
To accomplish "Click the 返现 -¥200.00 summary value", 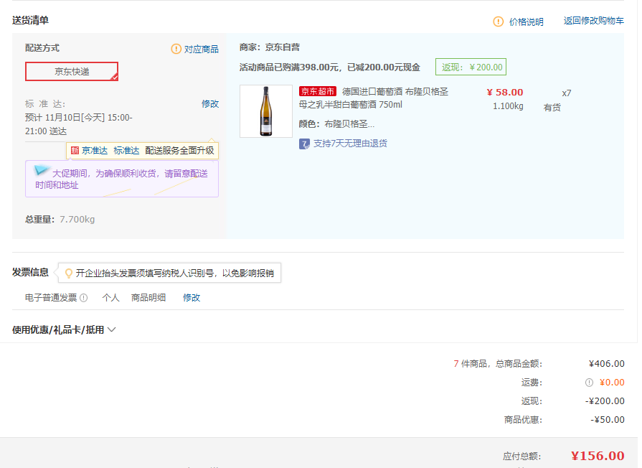I will coord(605,401).
